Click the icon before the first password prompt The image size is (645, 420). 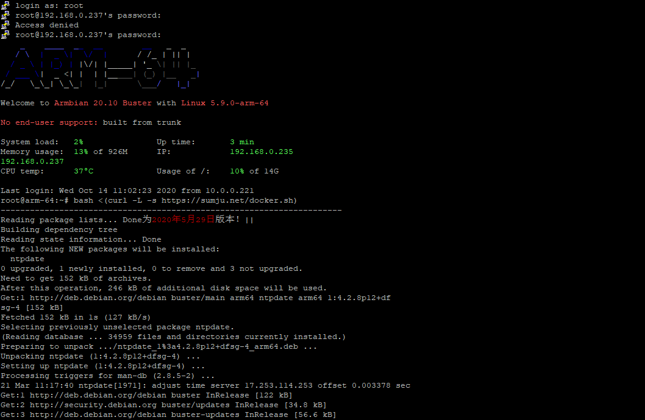(5, 15)
